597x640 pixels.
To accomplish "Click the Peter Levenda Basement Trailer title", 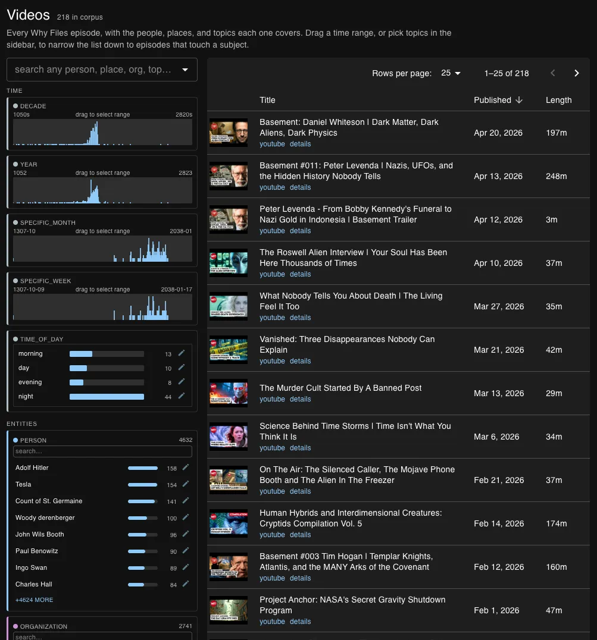I will point(356,214).
